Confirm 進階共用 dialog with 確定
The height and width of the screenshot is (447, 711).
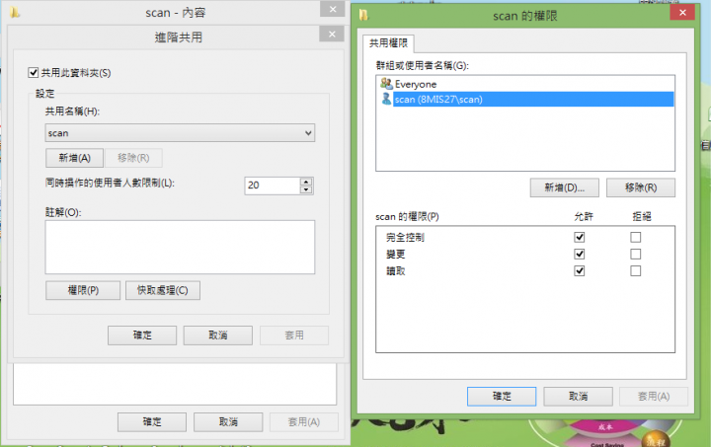coord(142,335)
